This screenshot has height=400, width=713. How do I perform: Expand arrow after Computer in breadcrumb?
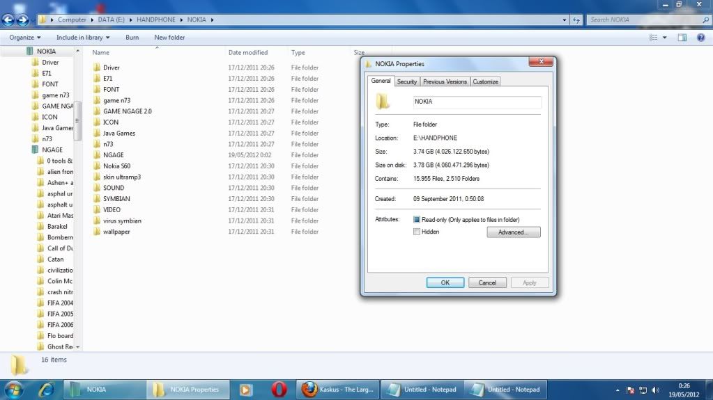point(93,20)
